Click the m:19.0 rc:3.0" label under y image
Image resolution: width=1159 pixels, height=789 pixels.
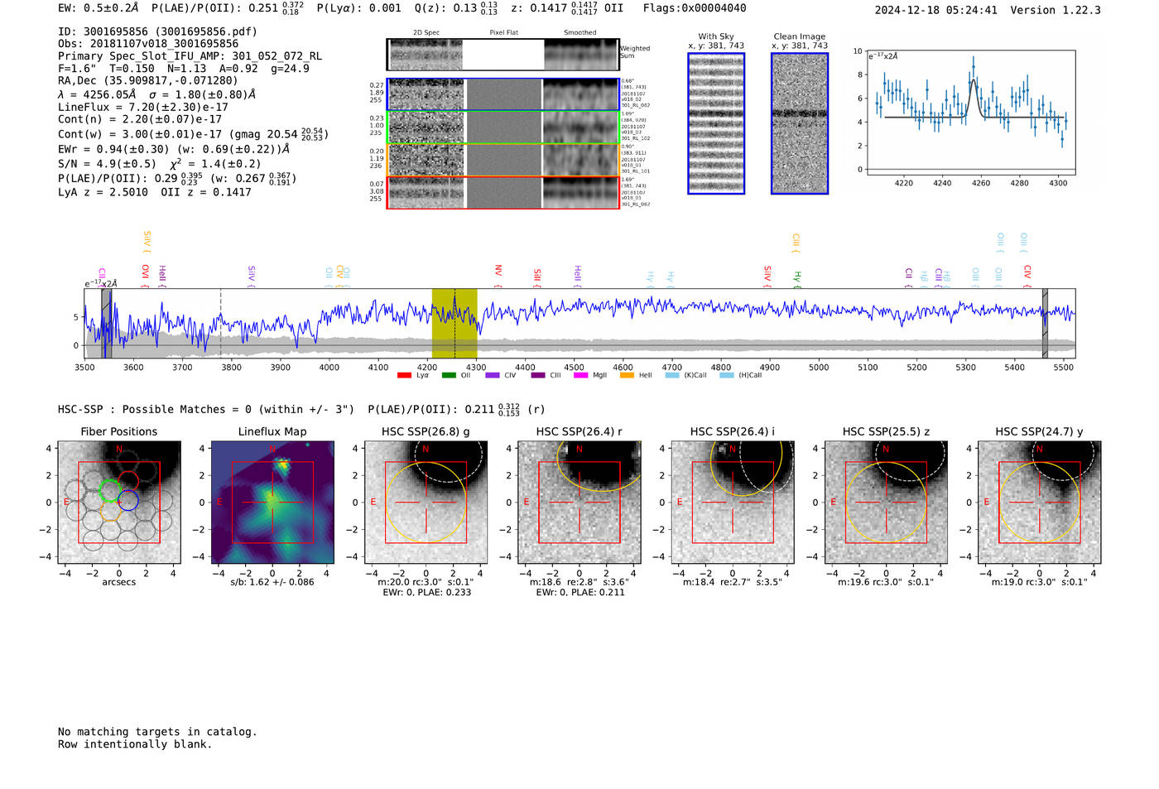click(1040, 582)
